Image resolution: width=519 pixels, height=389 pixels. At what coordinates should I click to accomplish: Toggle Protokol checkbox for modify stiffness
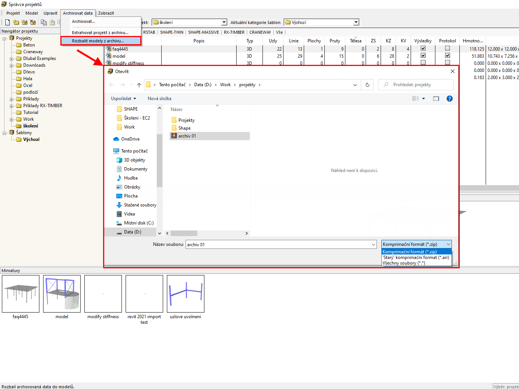447,63
